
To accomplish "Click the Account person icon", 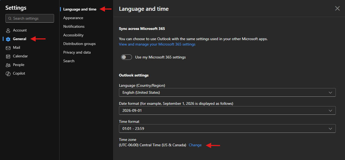I will click(x=8, y=30).
